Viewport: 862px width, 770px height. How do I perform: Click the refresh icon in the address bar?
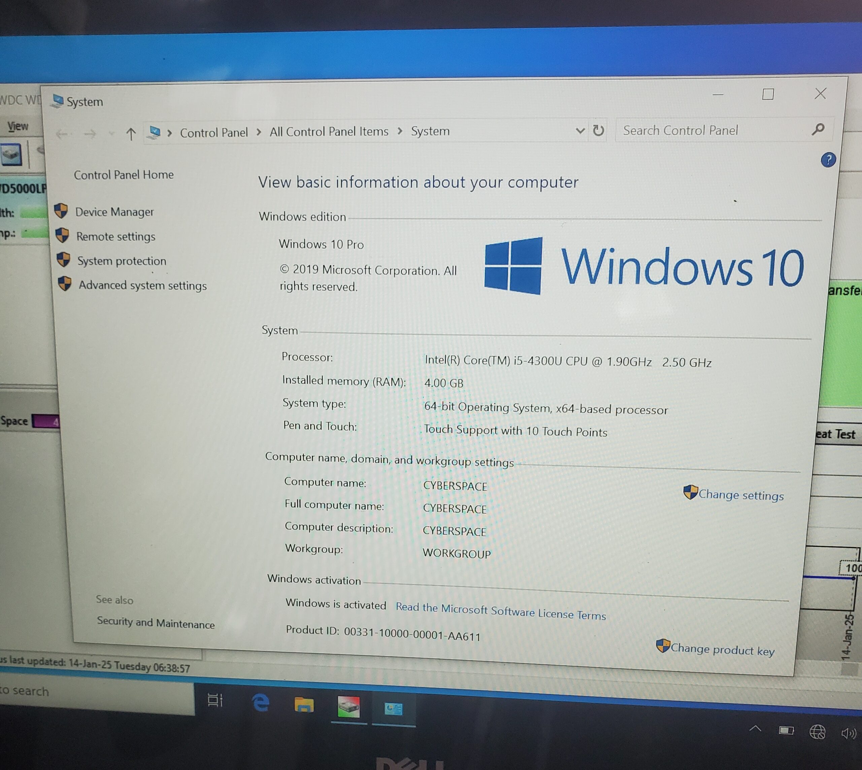(x=598, y=130)
